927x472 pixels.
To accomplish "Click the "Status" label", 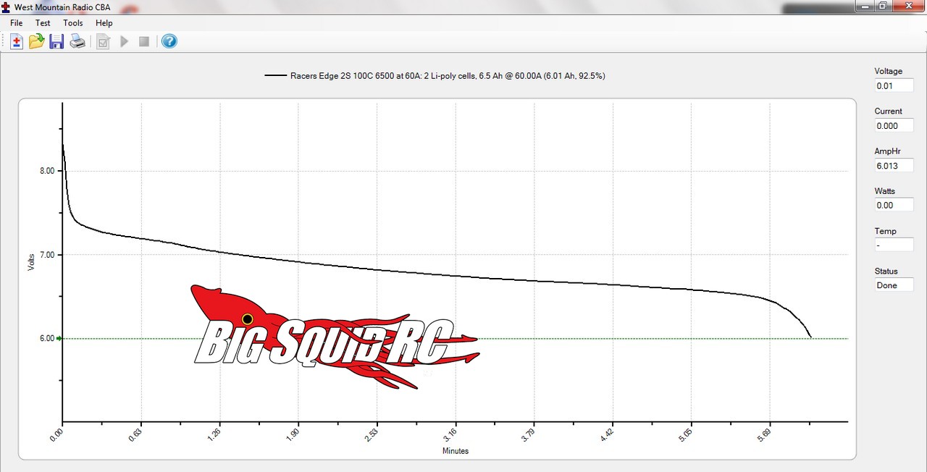I will [886, 271].
